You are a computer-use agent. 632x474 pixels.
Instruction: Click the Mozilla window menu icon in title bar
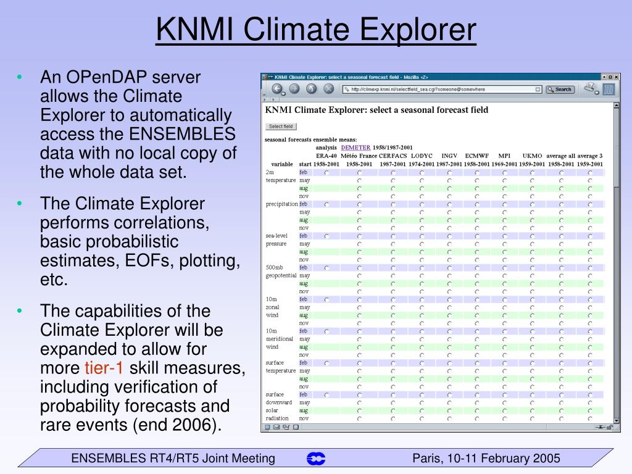(x=264, y=77)
